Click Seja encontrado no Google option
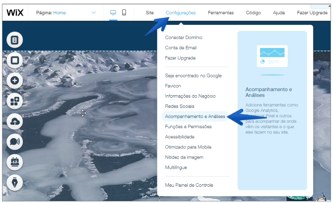 [193, 76]
